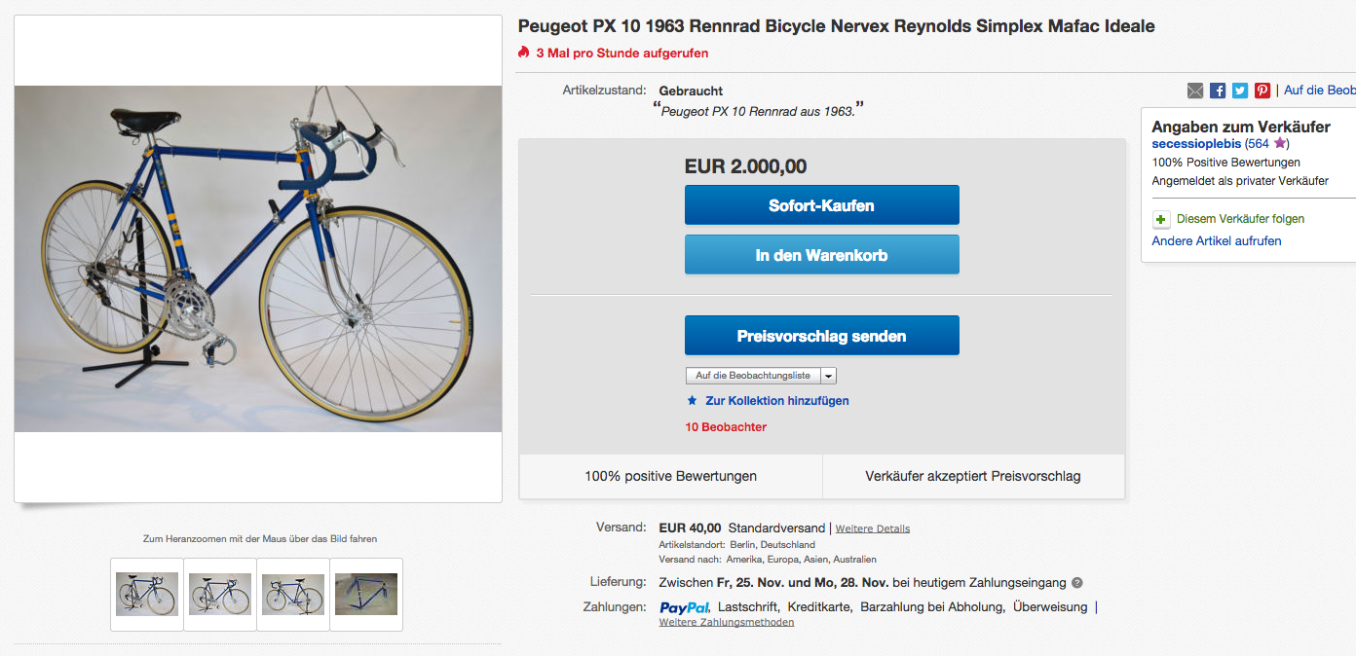This screenshot has width=1356, height=656.
Task: Click the delivery info question mark icon
Action: point(1076,583)
